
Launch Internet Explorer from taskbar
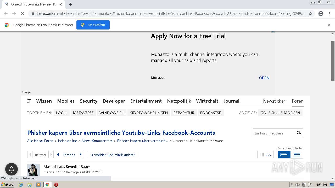tap(21, 185)
